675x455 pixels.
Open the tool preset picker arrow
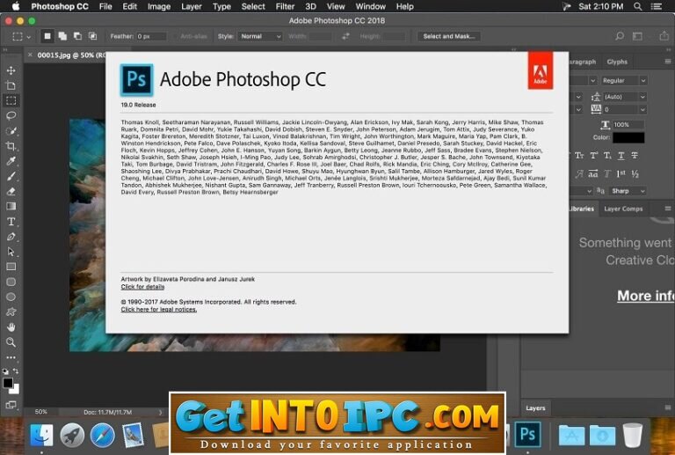(x=29, y=37)
